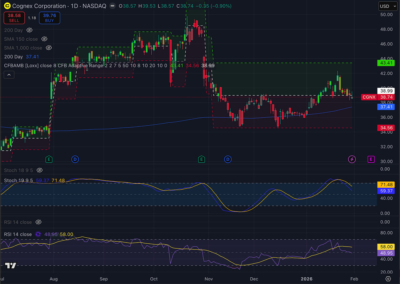
Task: Click the Cognex Corporation logo icon
Action: click(7, 6)
